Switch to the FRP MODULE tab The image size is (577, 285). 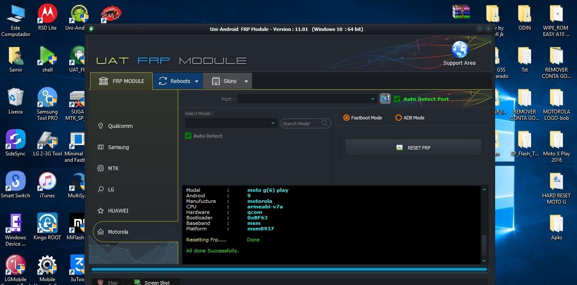coord(121,81)
